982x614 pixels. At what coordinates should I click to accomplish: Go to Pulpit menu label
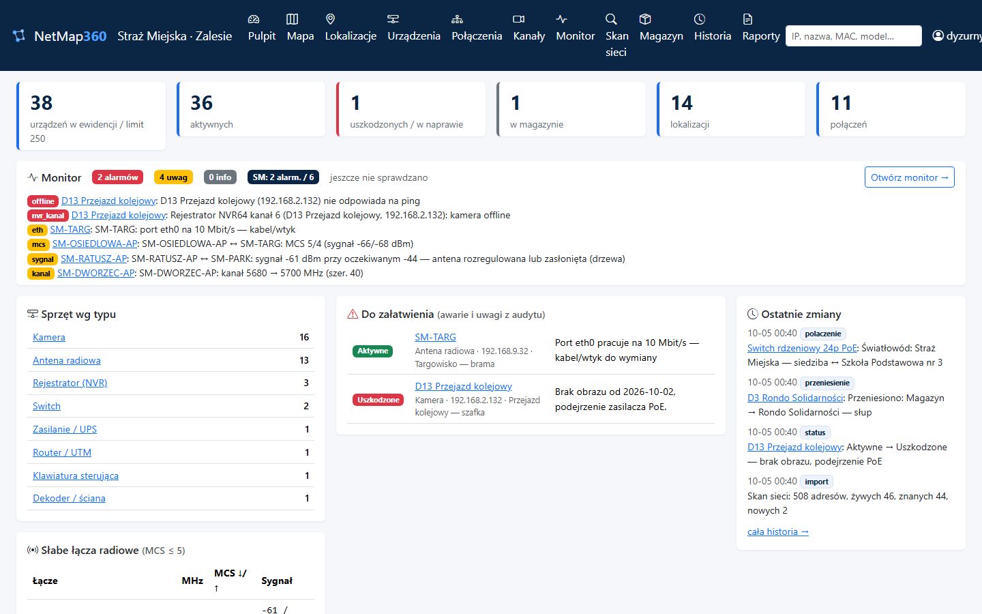click(262, 36)
